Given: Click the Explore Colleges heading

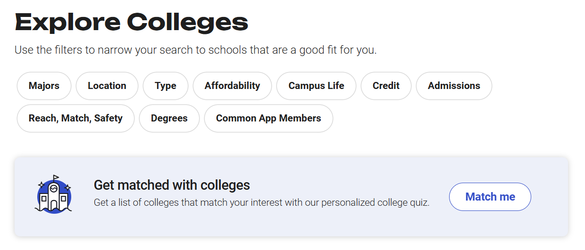Looking at the screenshot, I should (132, 22).
